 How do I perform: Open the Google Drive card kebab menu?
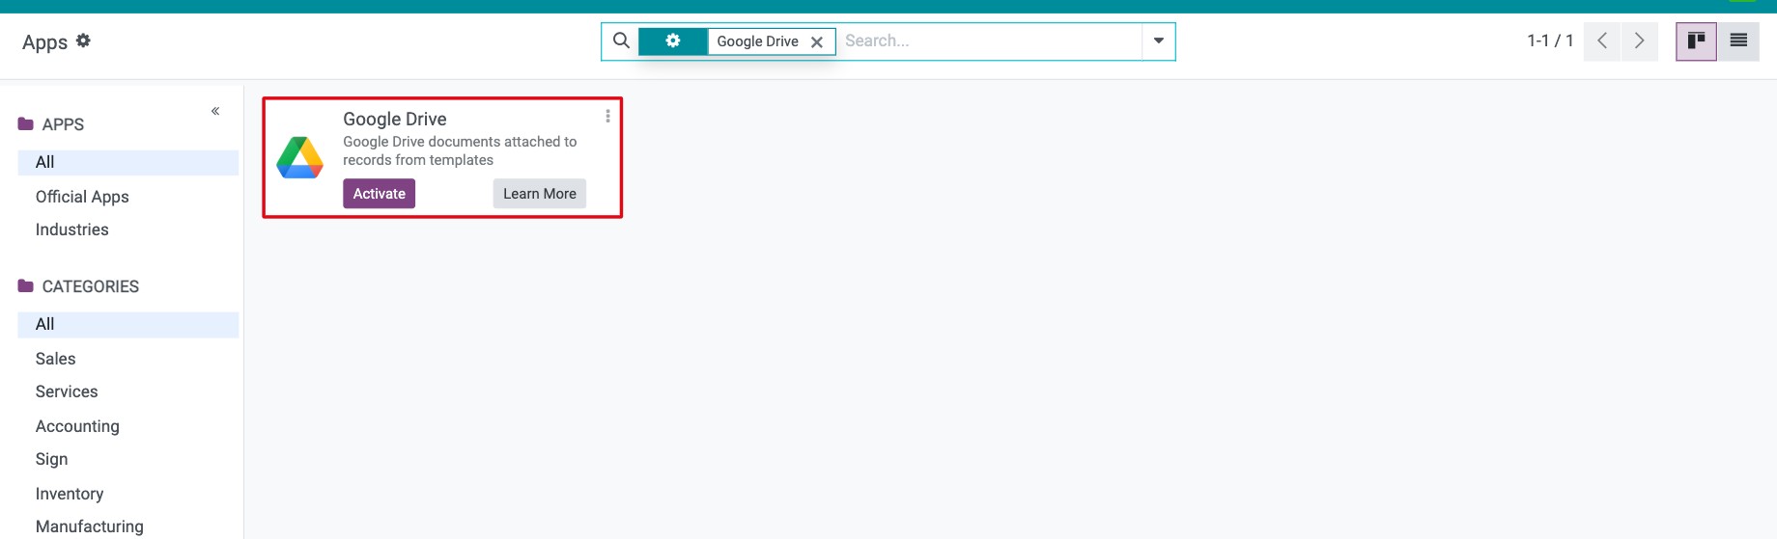[x=607, y=116]
